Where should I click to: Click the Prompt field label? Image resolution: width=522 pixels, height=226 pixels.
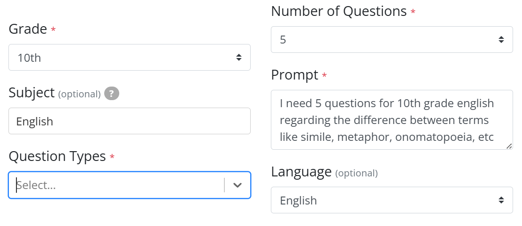(295, 75)
